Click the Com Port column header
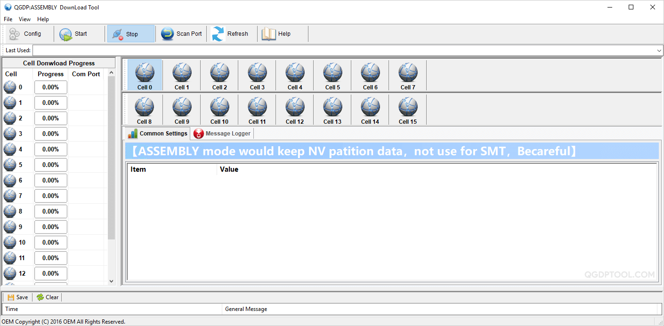Screen dimensions: 664x326 tap(86, 74)
